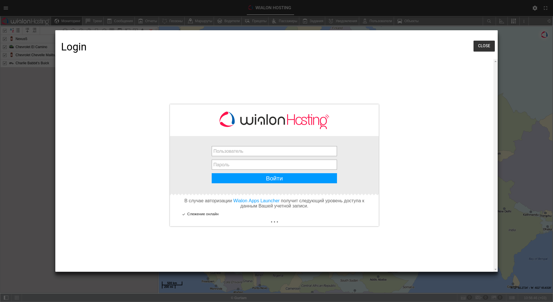Uncheck the Nexus5 unit checkbox

(x=5, y=39)
